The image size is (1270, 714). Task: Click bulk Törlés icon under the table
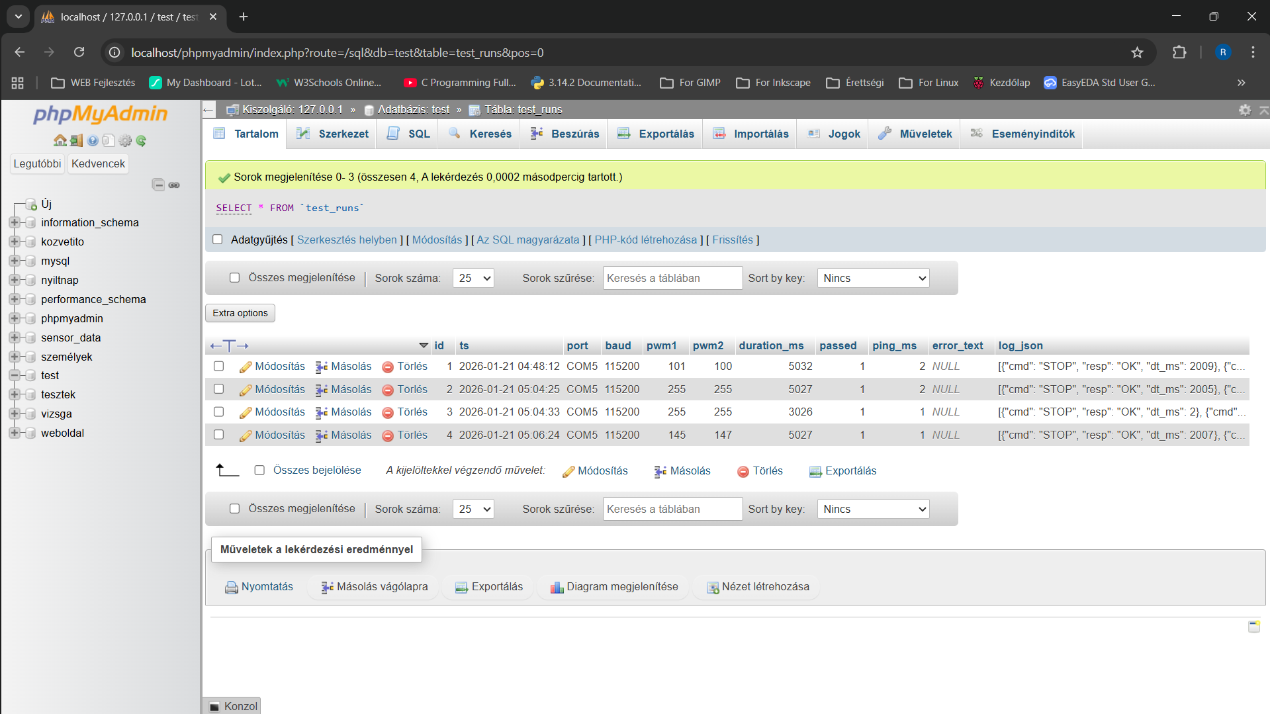click(x=743, y=472)
